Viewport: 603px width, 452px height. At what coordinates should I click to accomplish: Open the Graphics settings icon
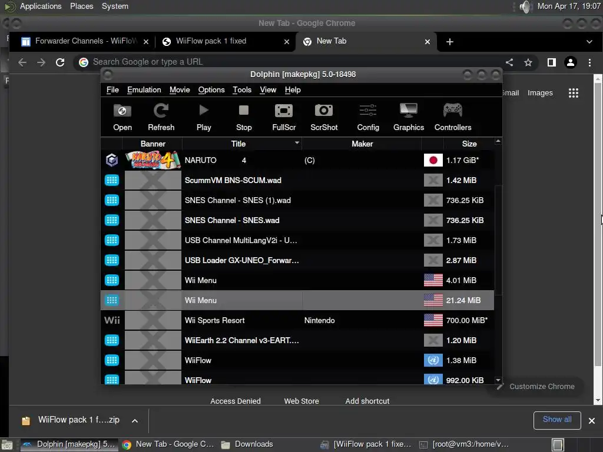(x=409, y=117)
